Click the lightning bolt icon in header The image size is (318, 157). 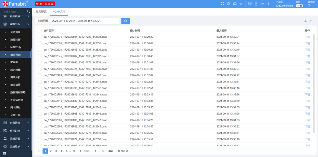point(268,4)
